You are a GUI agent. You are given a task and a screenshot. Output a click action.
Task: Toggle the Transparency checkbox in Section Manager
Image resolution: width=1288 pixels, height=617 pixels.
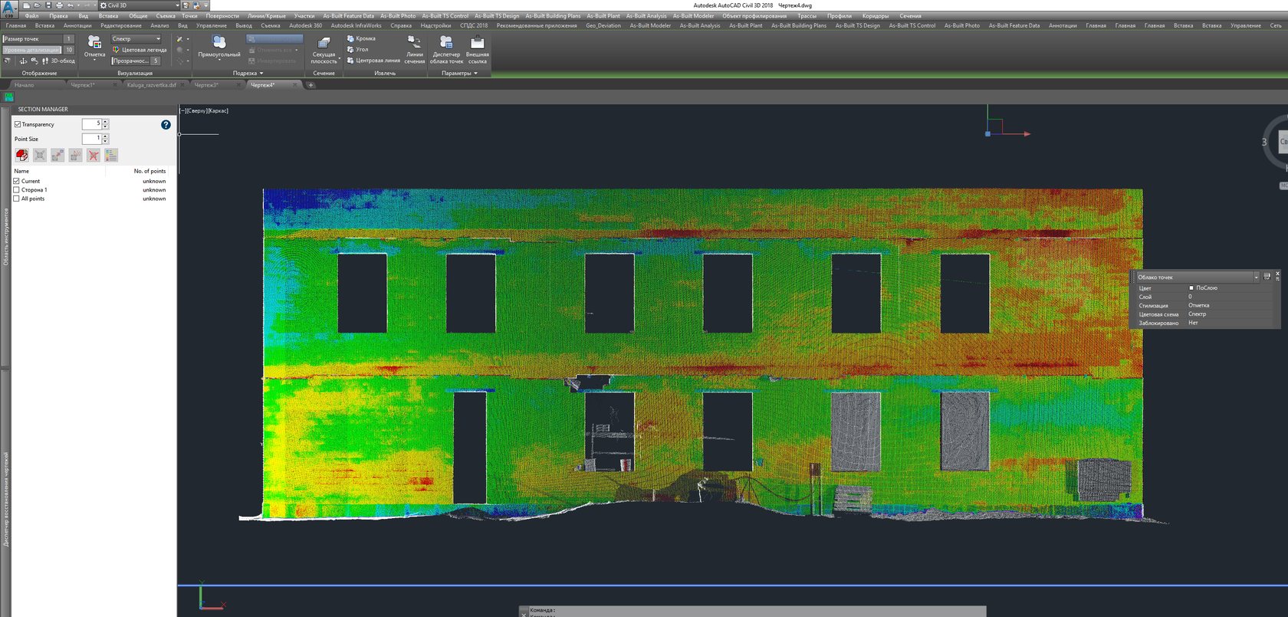pyautogui.click(x=18, y=124)
